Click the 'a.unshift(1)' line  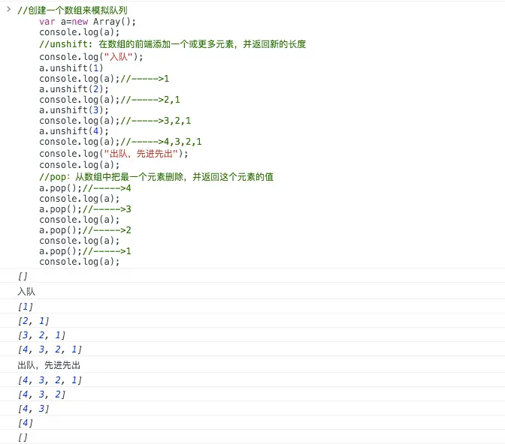71,68
